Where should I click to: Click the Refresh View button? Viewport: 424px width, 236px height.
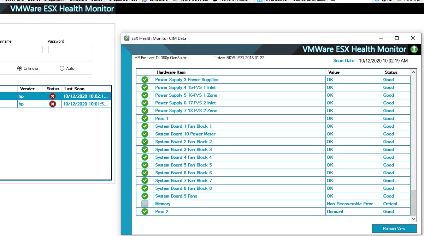[x=394, y=229]
